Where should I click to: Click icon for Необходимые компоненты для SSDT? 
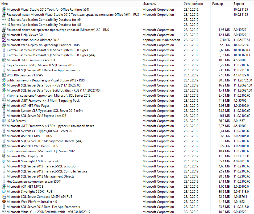(x=4, y=182)
